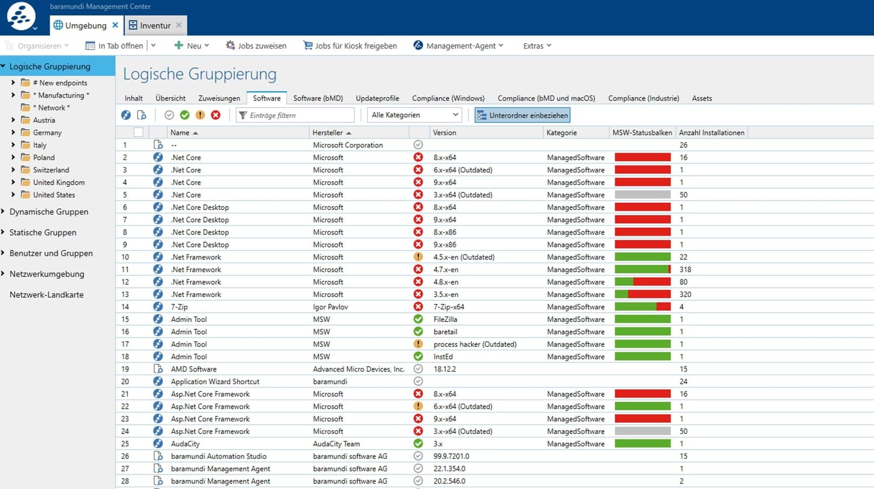Click the grey status icon for AMD Software
This screenshot has height=489, width=874.
click(x=418, y=369)
